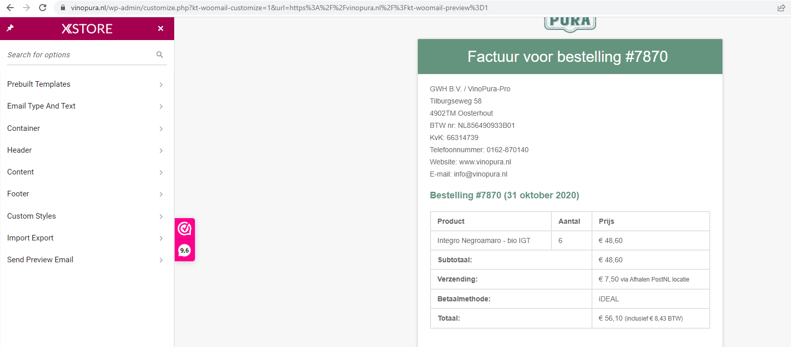Click the BTW nr: NL856490933B01 line
Viewport: 791px width, 347px height.
point(472,125)
